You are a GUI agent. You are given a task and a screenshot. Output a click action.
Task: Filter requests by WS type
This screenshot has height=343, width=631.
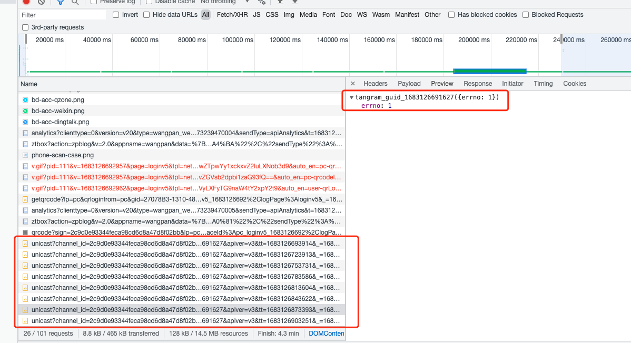click(x=362, y=15)
